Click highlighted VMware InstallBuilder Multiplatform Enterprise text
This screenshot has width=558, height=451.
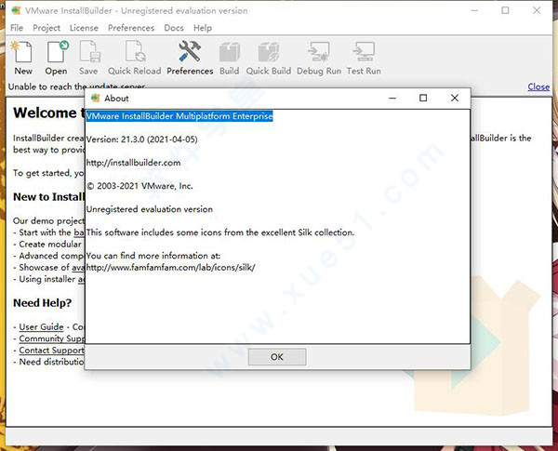click(x=179, y=116)
